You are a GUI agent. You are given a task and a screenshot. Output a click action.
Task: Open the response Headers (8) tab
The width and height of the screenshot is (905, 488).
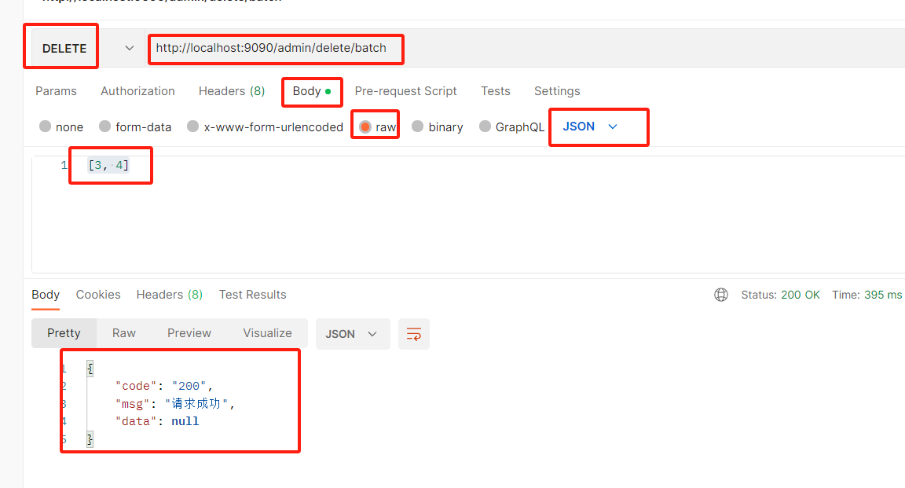click(x=169, y=295)
